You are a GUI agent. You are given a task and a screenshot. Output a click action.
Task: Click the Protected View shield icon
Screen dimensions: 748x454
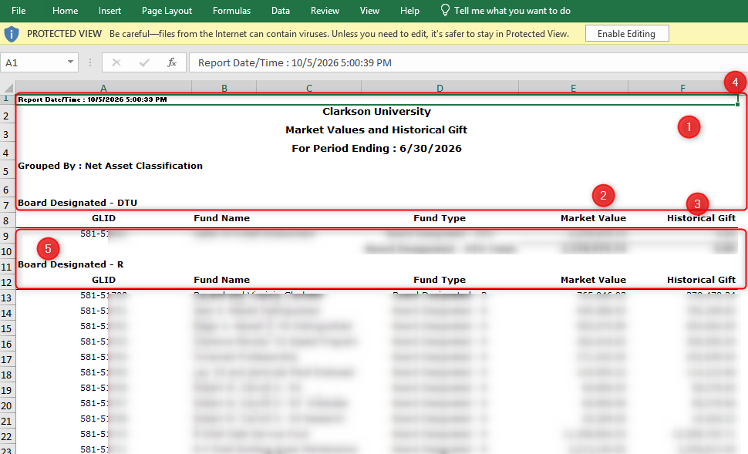click(x=12, y=34)
